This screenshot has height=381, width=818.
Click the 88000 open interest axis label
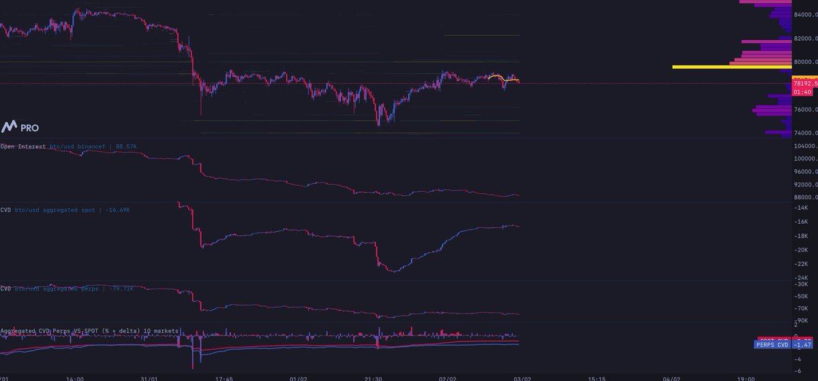click(805, 198)
